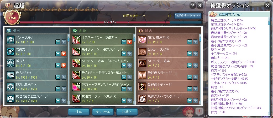Open the 総獲得オプション panel button
This screenshot has width=273, height=118.
(188, 16)
